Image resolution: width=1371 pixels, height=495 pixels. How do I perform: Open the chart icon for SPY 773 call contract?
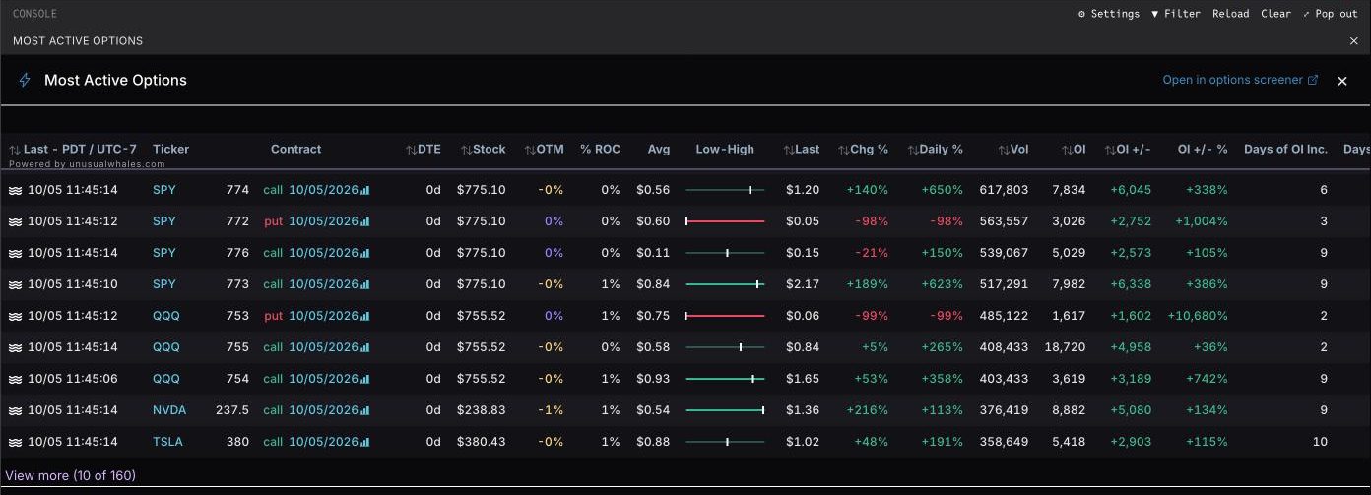coord(365,284)
